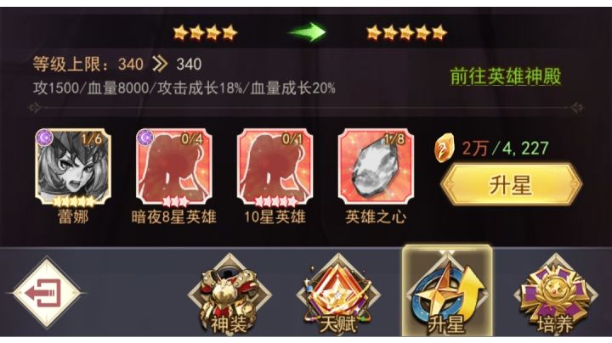Tap the orange currency gem icon
The height and width of the screenshot is (343, 612).
point(445,148)
